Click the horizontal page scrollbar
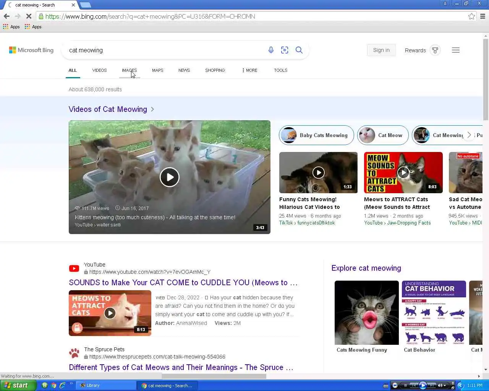Viewport: 489px width, 391px height. tap(214, 376)
